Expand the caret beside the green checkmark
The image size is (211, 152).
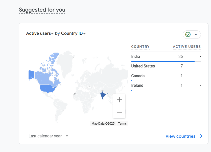coord(196,34)
